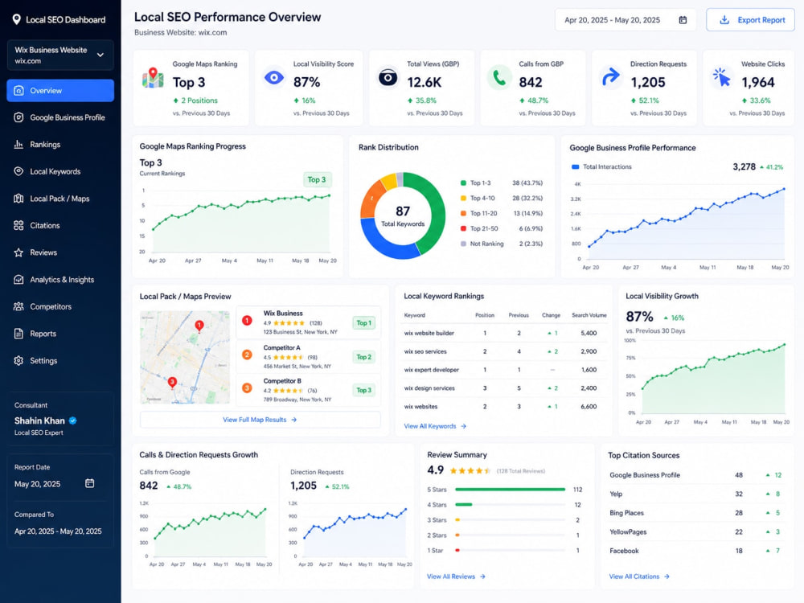Image resolution: width=804 pixels, height=603 pixels.
Task: Click the Facebook citation source
Action: coord(624,551)
